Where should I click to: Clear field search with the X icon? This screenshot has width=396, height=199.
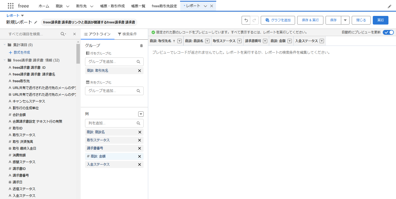[75, 34]
